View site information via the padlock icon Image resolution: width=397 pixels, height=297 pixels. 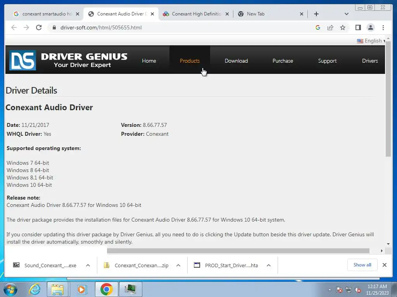pos(54,27)
